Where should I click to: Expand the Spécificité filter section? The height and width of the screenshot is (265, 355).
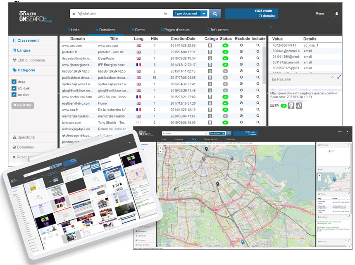24,137
